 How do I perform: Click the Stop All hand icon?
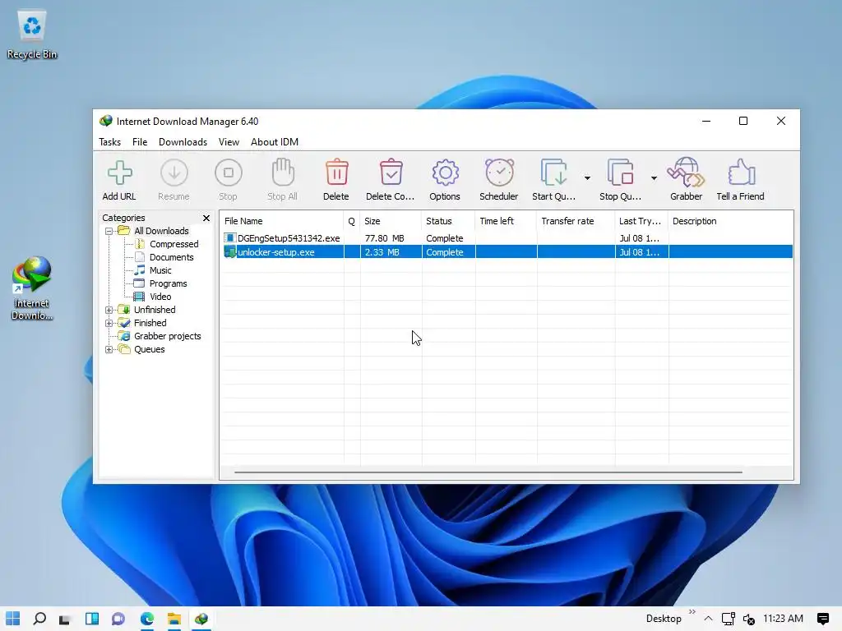click(x=283, y=173)
